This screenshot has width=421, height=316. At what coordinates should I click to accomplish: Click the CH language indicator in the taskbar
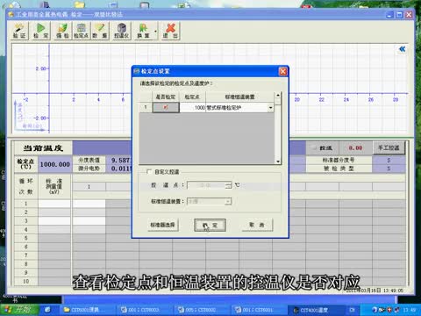(x=352, y=310)
